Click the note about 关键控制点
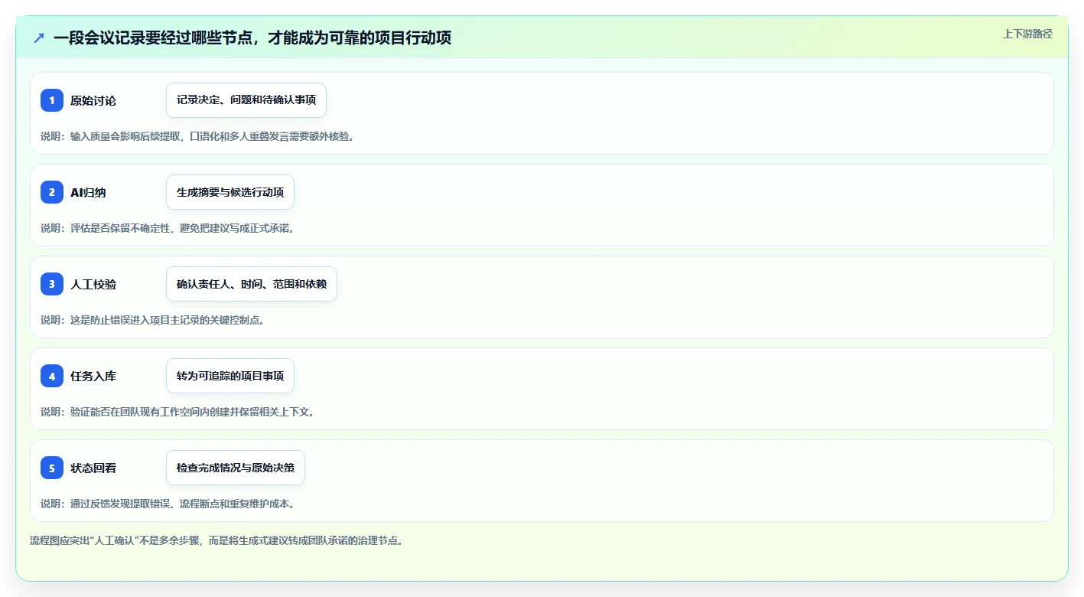Viewport: 1084px width, 597px height. [153, 320]
